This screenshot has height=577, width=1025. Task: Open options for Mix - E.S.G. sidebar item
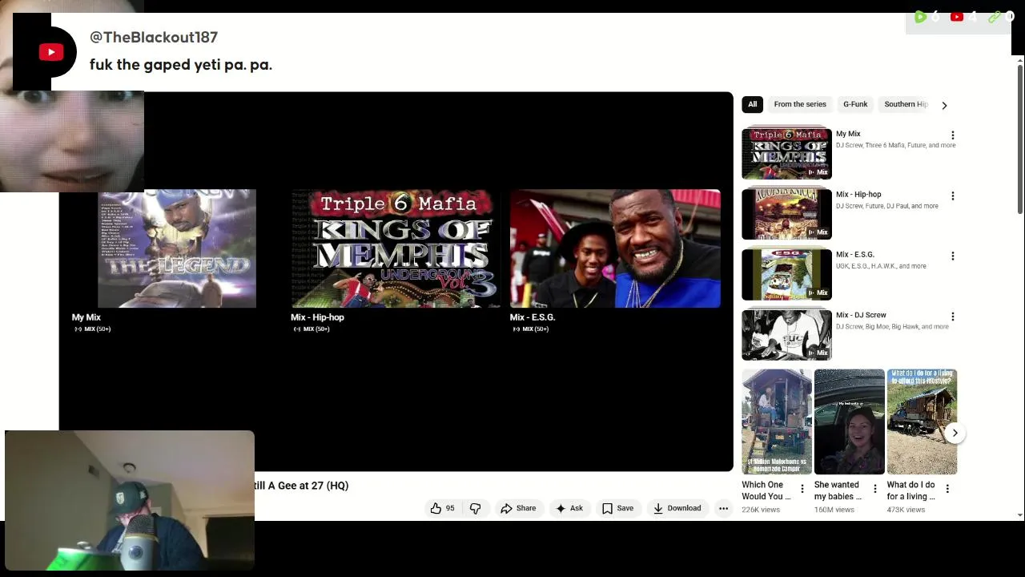coord(952,256)
